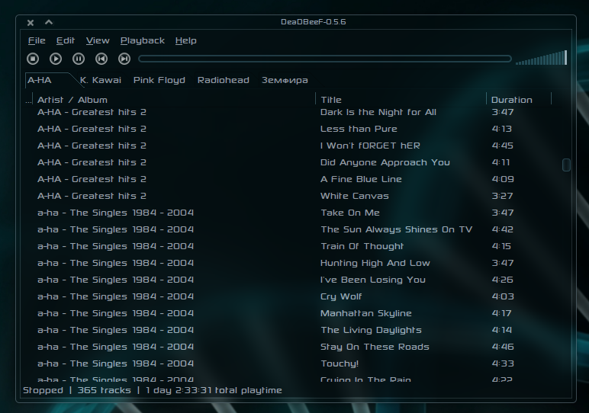Open the Земфира playlist tab
The height and width of the screenshot is (413, 589).
285,80
